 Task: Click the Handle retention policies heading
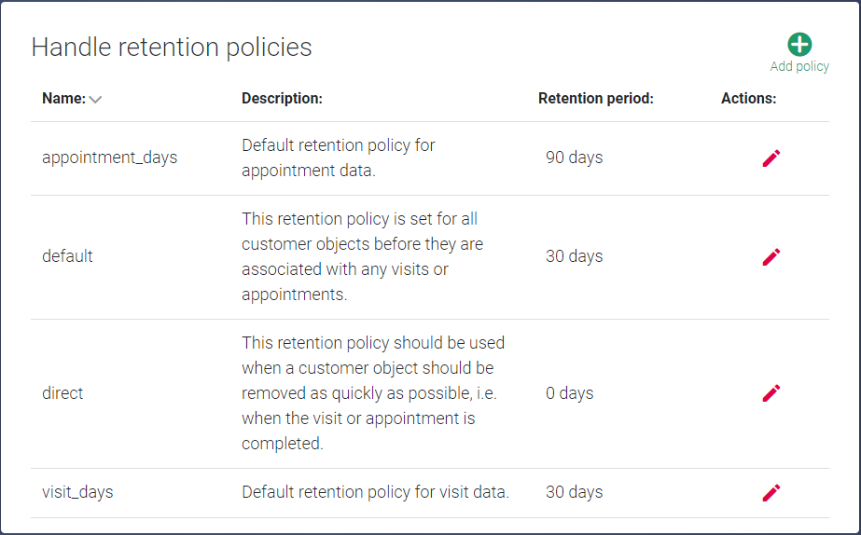(x=172, y=48)
